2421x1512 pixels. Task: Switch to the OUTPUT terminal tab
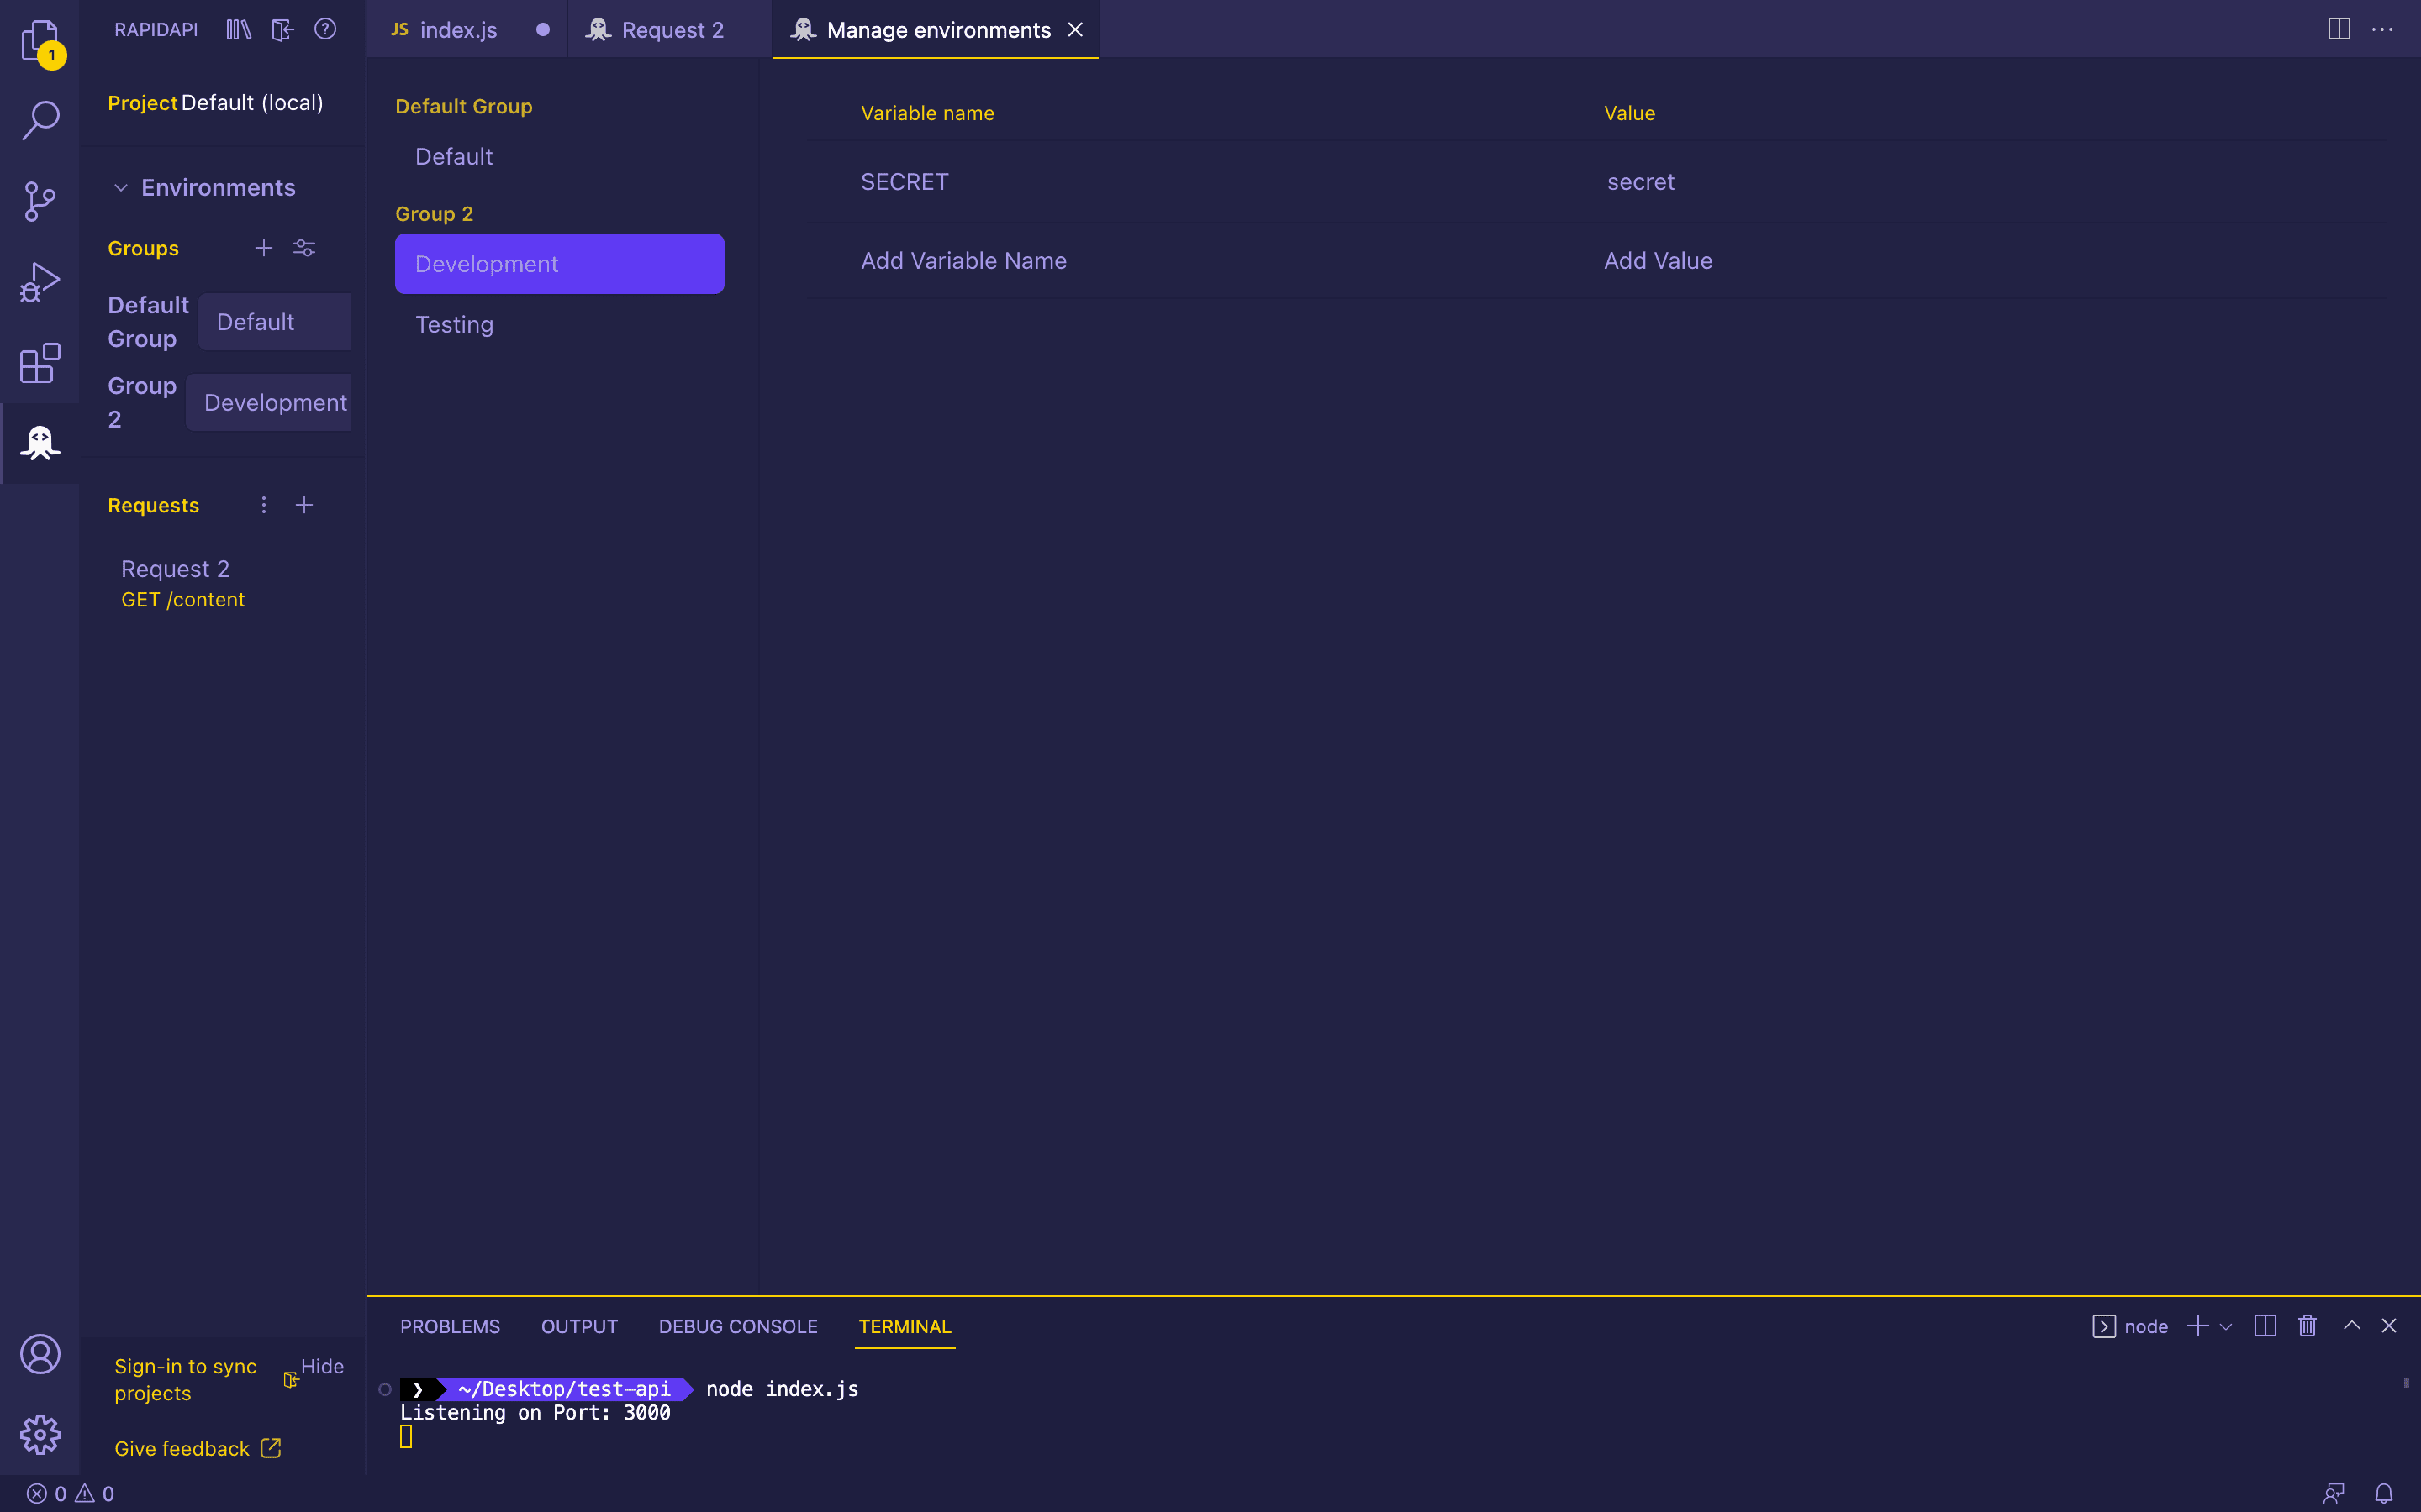(578, 1326)
